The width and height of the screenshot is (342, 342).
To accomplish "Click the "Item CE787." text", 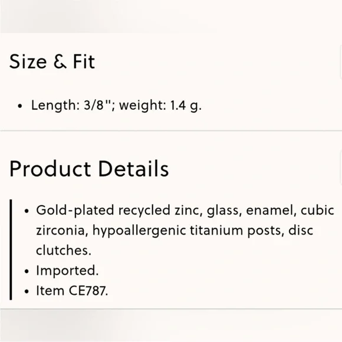I will [72, 291].
